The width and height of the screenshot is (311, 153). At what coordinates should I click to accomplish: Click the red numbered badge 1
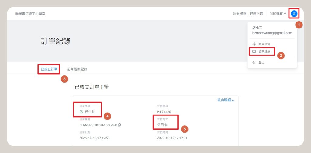(x=299, y=25)
